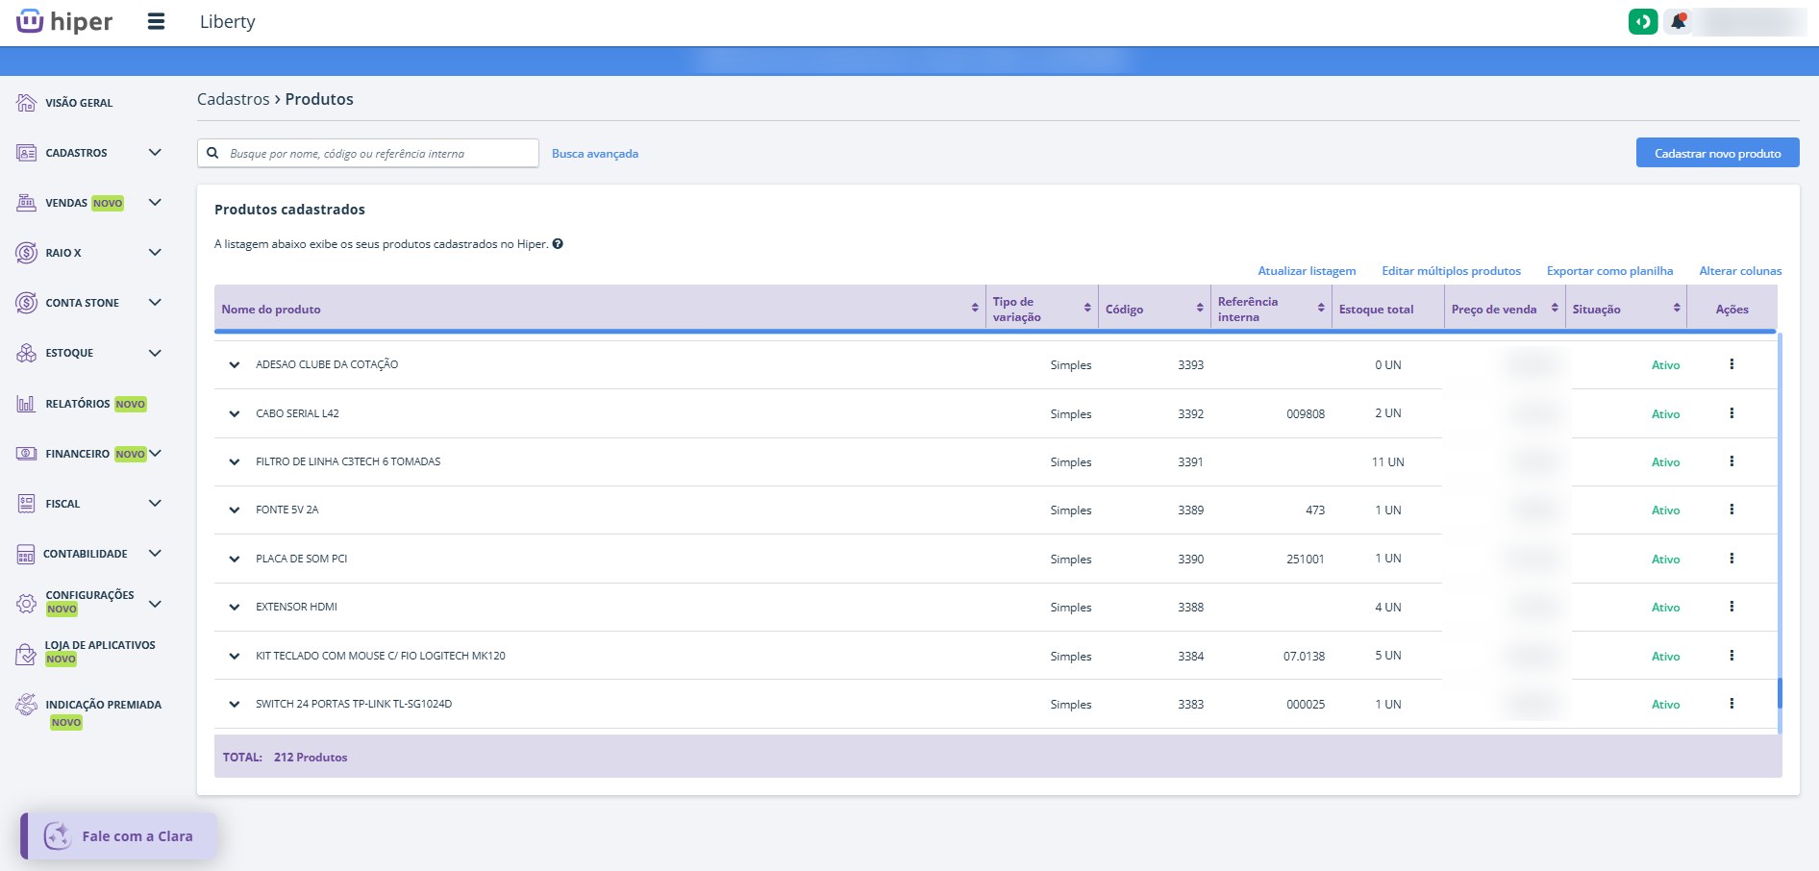Click the help question mark icon

click(x=558, y=244)
